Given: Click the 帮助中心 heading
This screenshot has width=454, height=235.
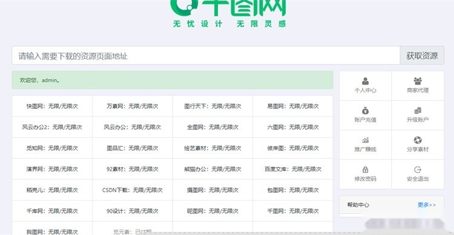Looking at the screenshot, I should (358, 205).
